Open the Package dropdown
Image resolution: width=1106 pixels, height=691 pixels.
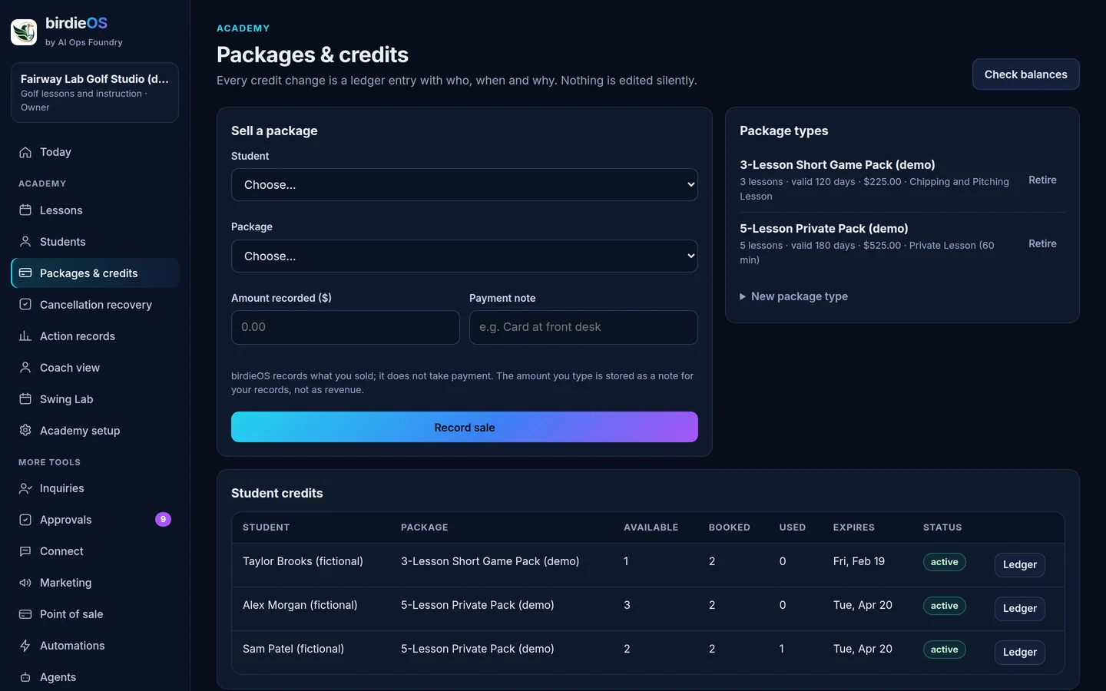point(465,256)
